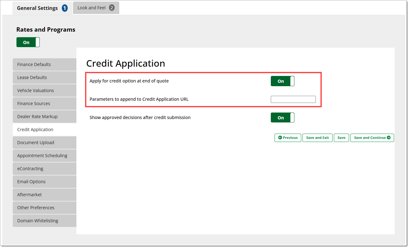The width and height of the screenshot is (409, 248).
Task: Open Domain Whitelisting settings
Action: (x=44, y=221)
